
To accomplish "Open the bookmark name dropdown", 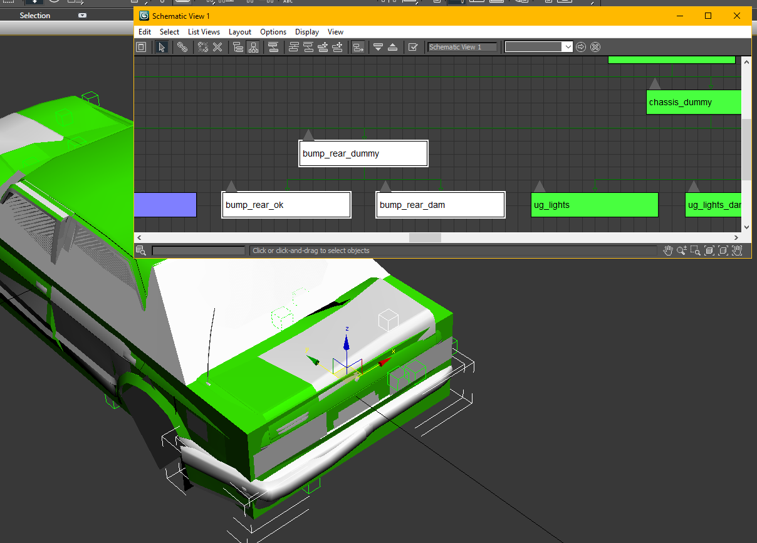I will coord(568,46).
